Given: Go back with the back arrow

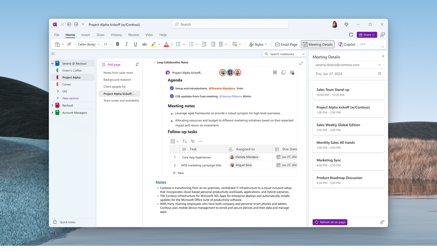Looking at the screenshot, I should point(69,24).
